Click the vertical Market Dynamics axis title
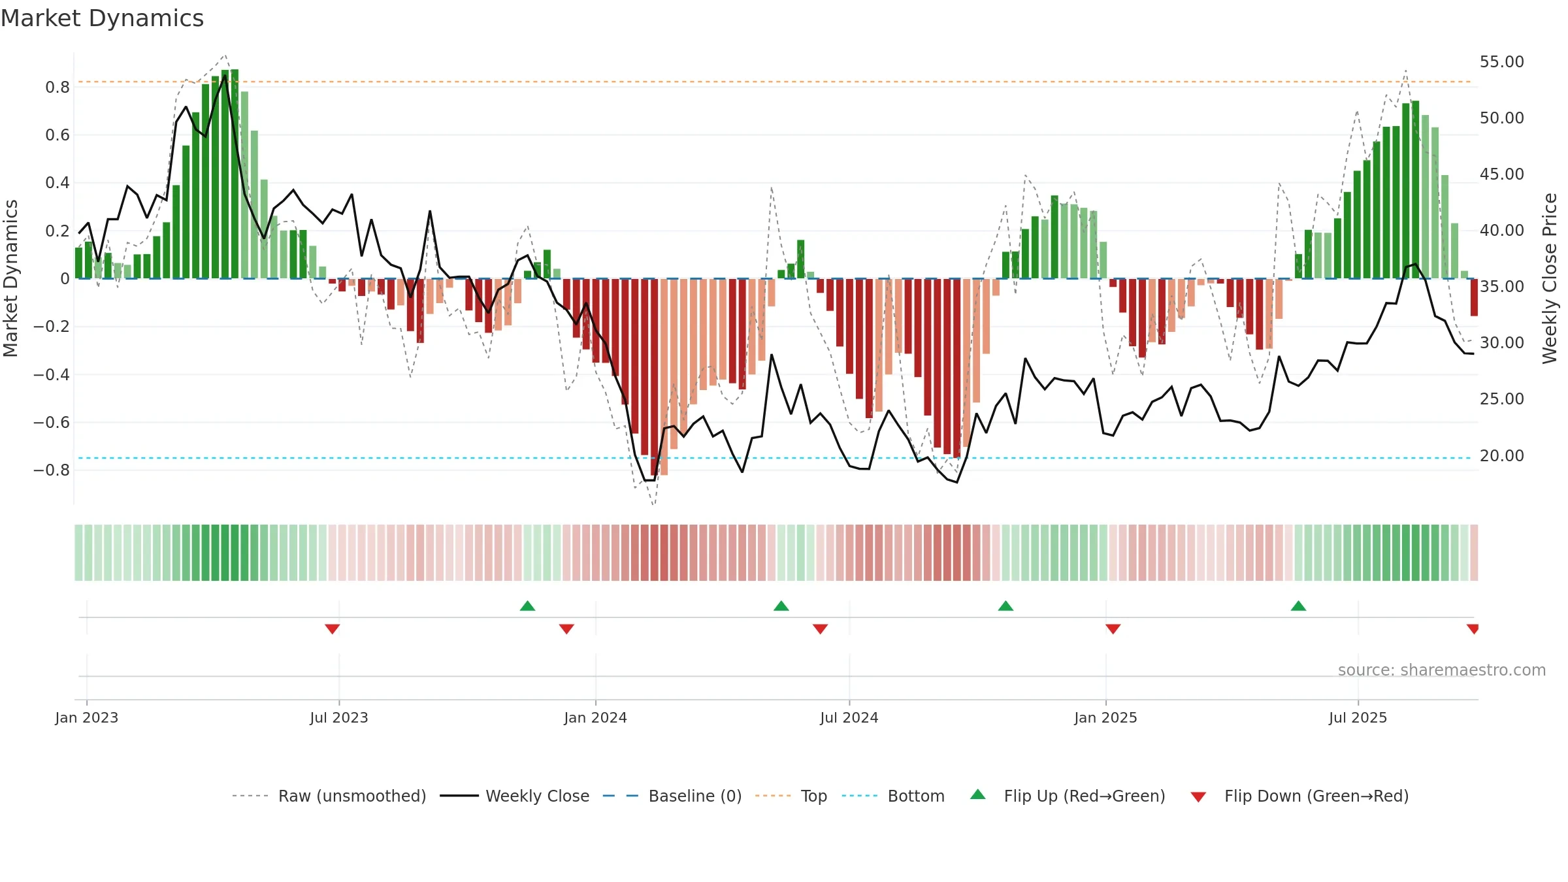 tap(10, 278)
